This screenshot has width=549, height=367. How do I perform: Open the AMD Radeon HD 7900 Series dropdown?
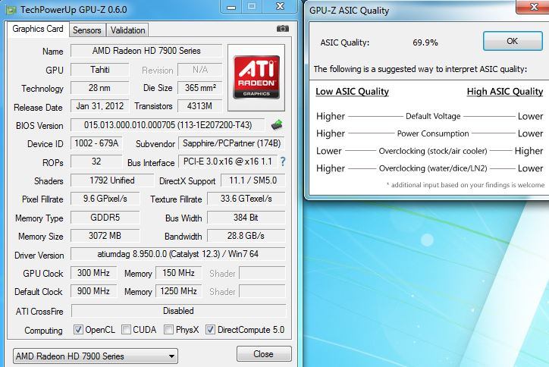(96, 356)
